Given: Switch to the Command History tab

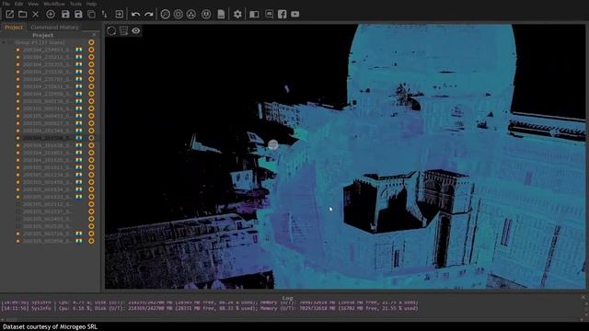Looking at the screenshot, I should point(54,28).
